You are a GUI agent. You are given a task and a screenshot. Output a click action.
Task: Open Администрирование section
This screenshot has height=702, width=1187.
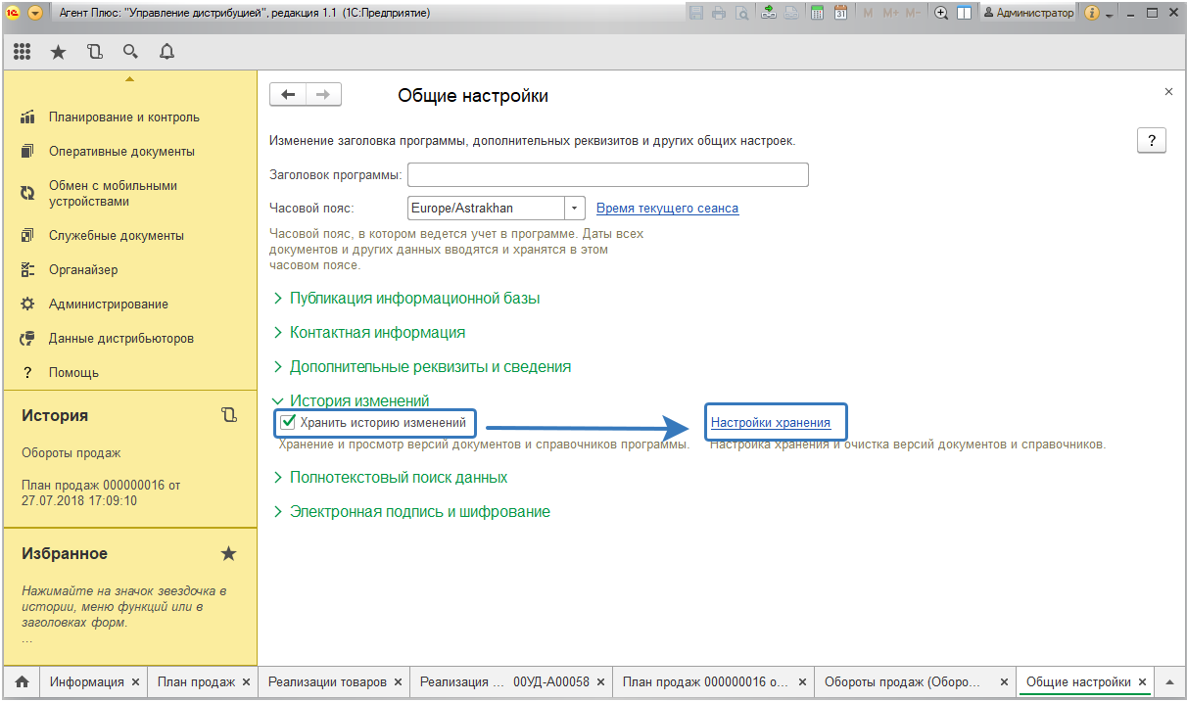(109, 304)
